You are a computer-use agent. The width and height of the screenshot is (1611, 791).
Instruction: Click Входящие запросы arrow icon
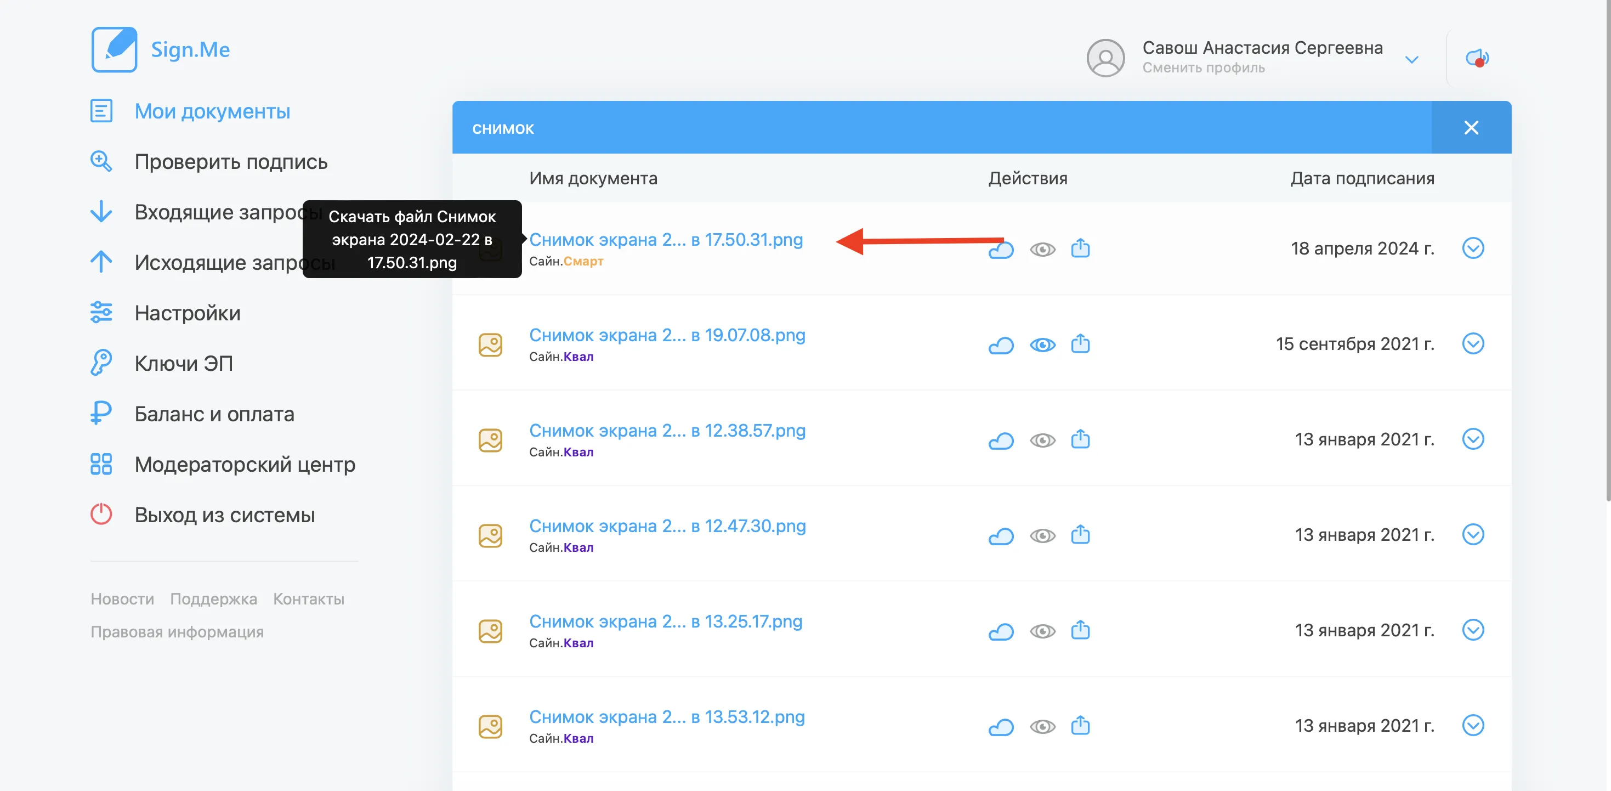click(101, 212)
